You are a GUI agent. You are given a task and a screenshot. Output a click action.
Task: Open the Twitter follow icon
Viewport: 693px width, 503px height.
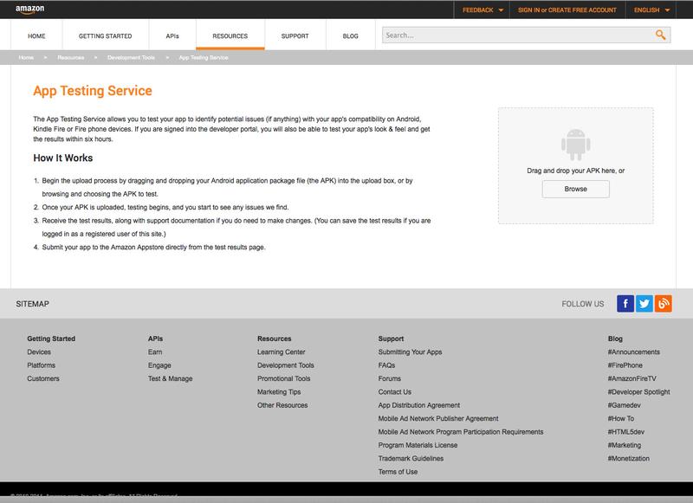coord(644,304)
